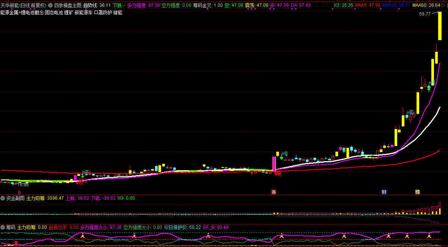Select the last tall bar in 资金副图 panel
The image size is (448, 247).
coord(440,208)
